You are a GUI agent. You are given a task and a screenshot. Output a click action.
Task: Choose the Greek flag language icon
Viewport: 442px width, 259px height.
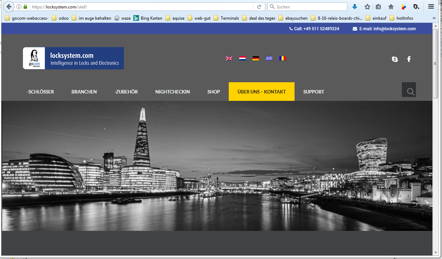coord(269,58)
